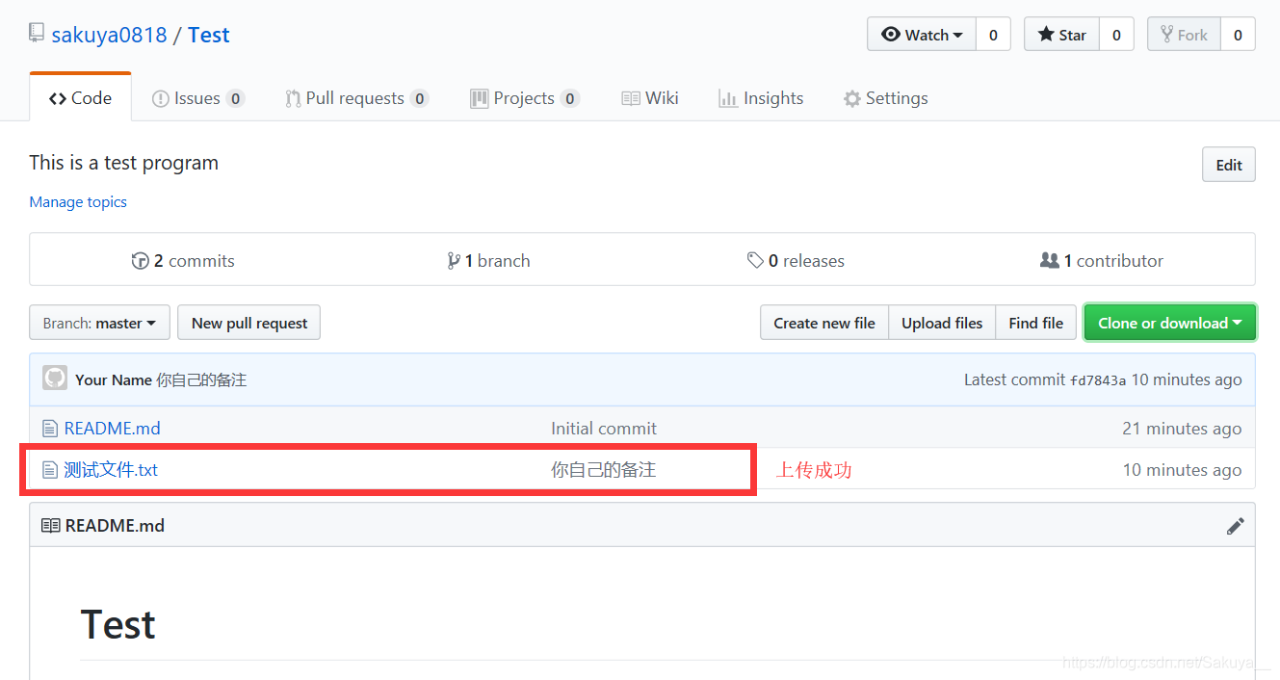The image size is (1280, 680).
Task: Switch to the Issues tab
Action: click(x=198, y=98)
